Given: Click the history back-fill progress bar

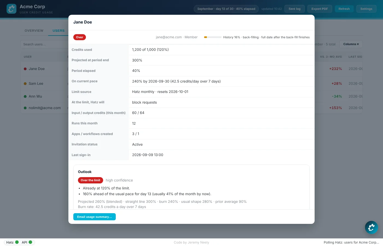Looking at the screenshot, I should [x=213, y=37].
